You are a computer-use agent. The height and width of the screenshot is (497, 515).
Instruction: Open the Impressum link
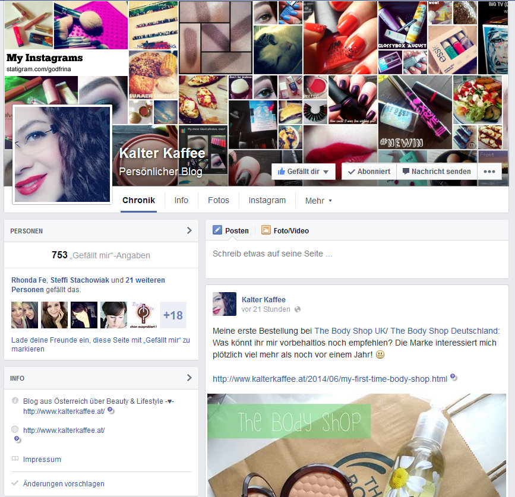pos(42,459)
